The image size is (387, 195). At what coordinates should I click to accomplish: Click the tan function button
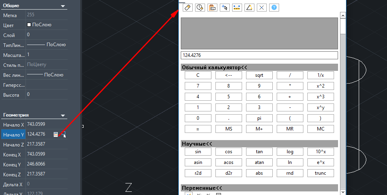(x=259, y=152)
